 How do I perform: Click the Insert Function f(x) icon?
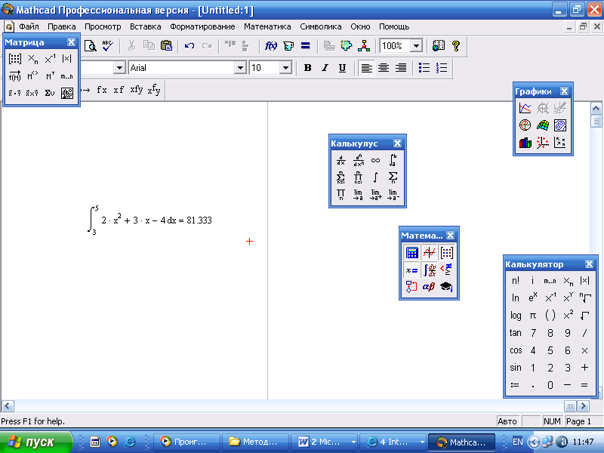pos(271,46)
